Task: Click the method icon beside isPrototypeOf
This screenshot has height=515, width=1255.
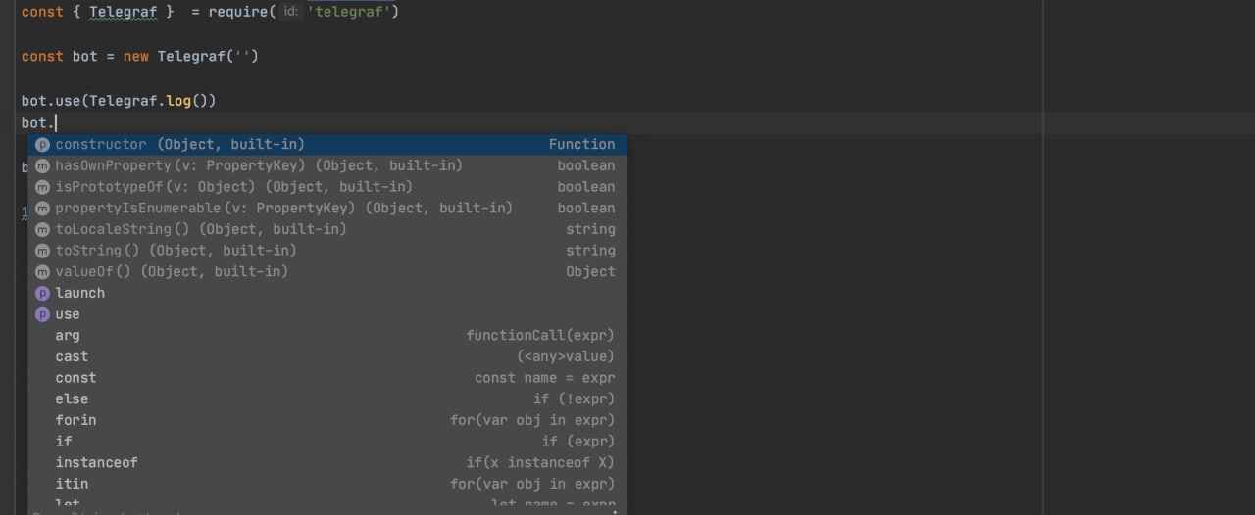Action: click(42, 187)
